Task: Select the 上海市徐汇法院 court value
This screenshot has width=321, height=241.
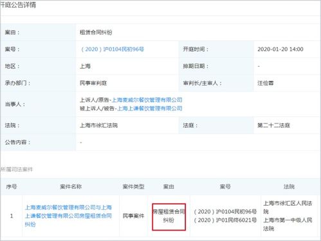Action: [x=98, y=125]
